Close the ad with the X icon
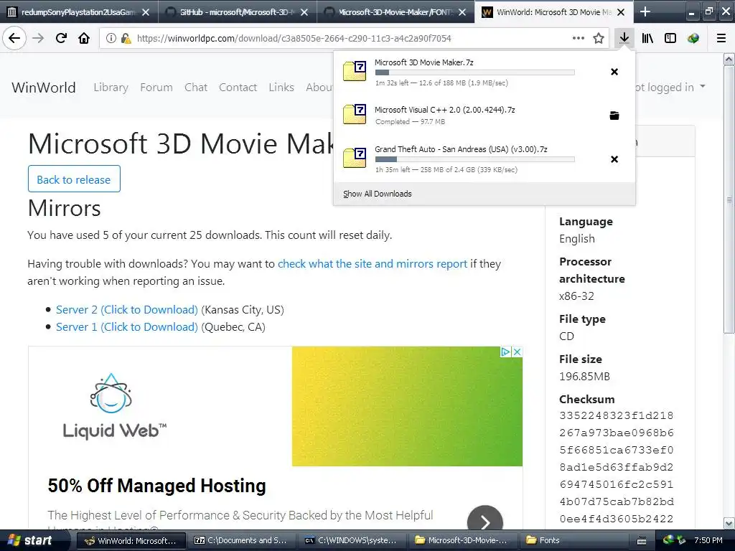Screen dimensions: 735x551 (517, 352)
